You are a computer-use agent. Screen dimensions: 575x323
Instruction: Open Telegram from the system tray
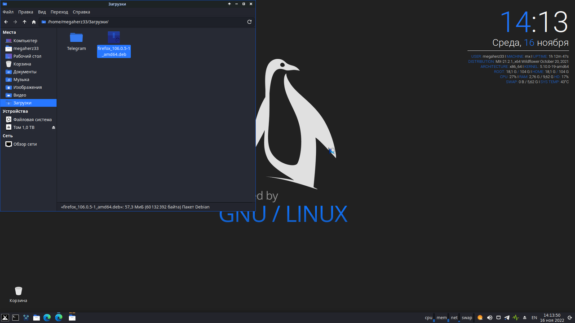point(507,318)
